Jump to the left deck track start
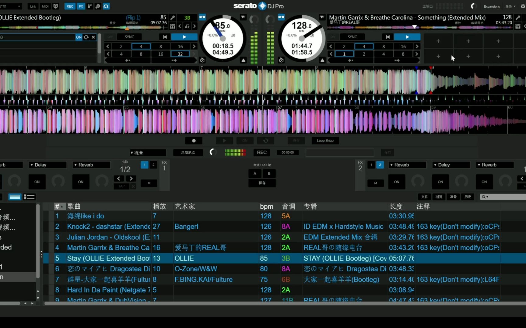The height and width of the screenshot is (328, 526). pos(165,37)
